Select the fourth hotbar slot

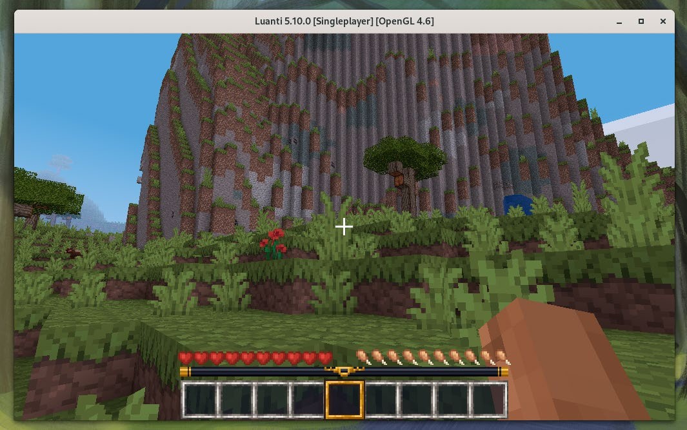pyautogui.click(x=308, y=400)
